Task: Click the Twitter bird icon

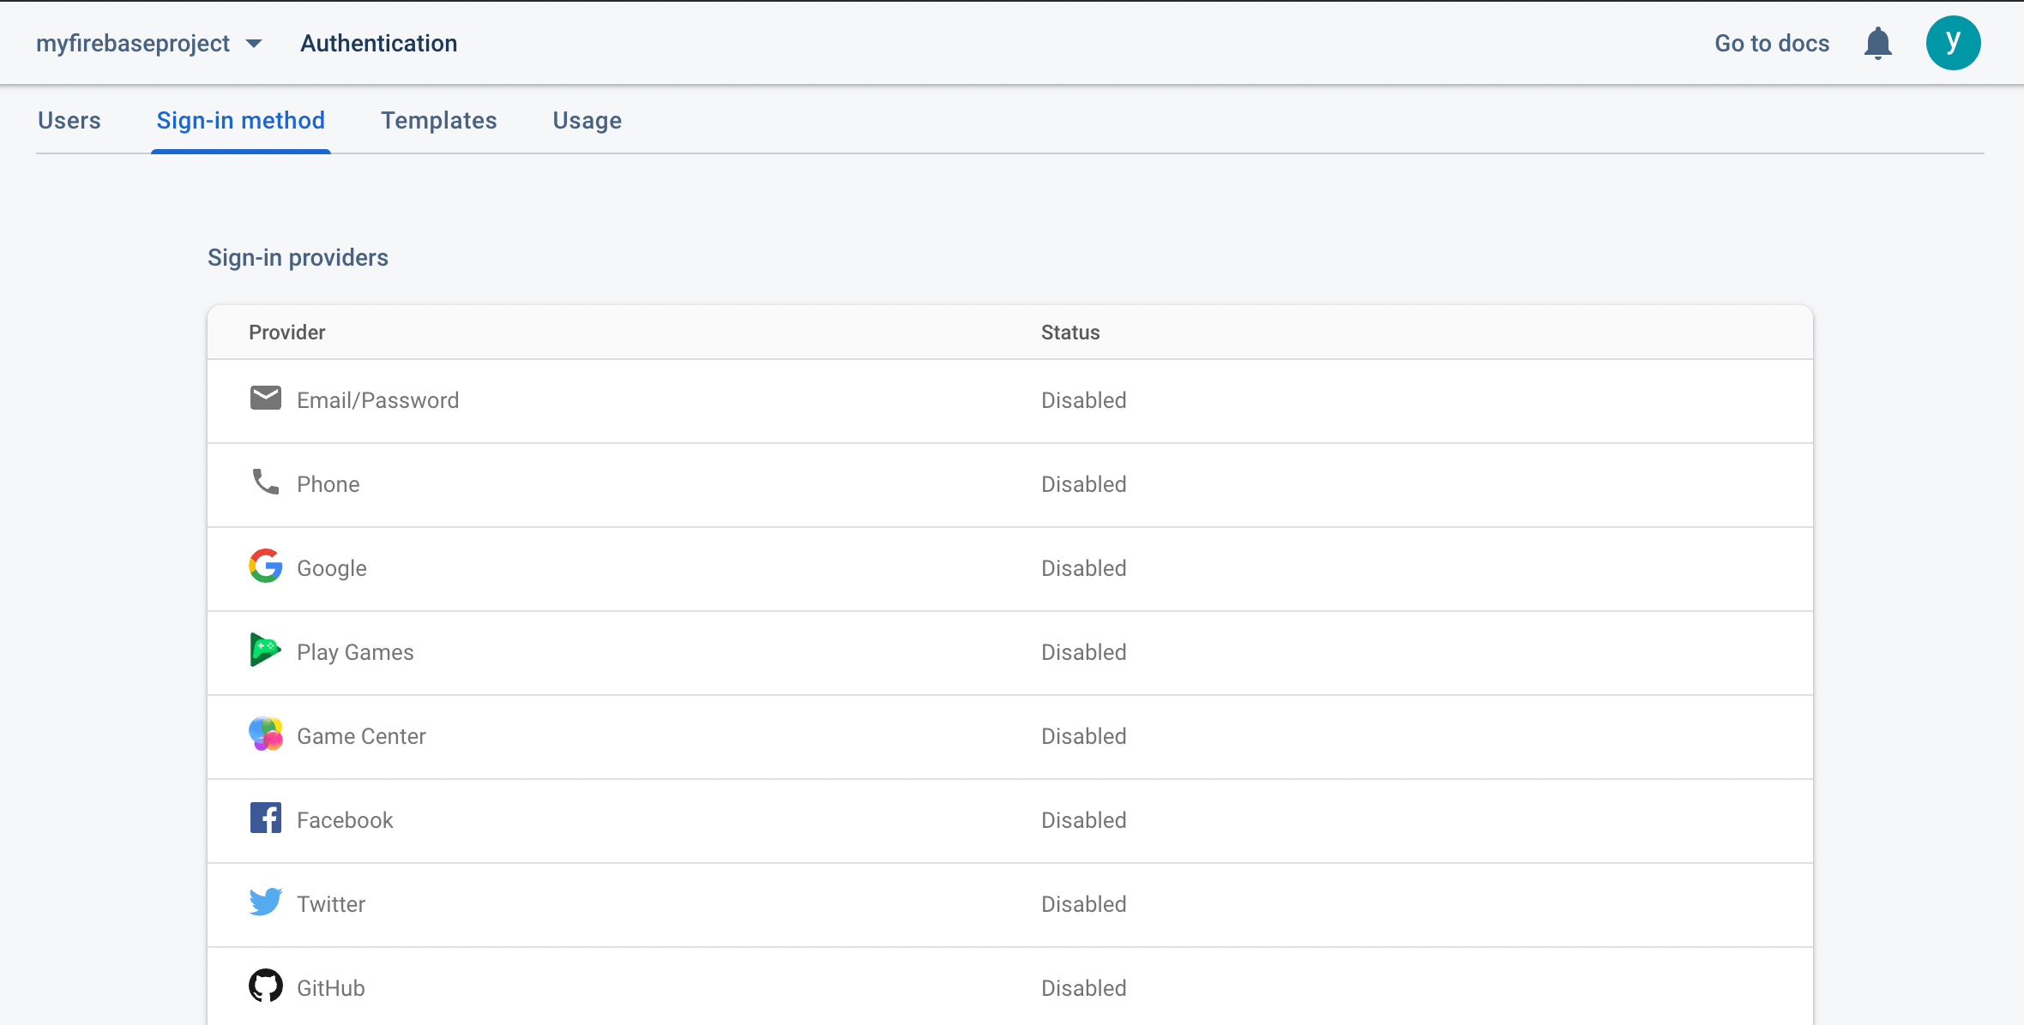Action: click(265, 902)
